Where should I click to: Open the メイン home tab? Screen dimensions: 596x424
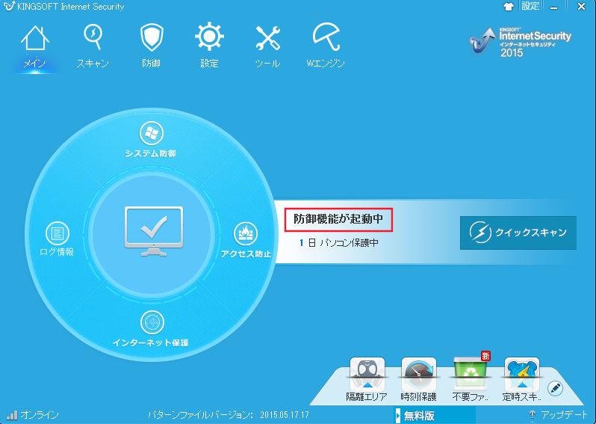point(34,47)
